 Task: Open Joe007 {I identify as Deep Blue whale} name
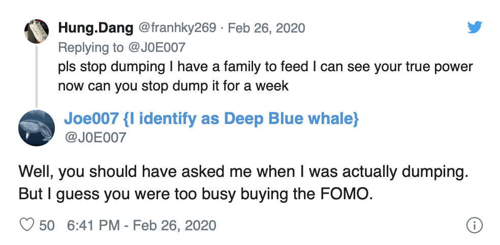pyautogui.click(x=211, y=118)
